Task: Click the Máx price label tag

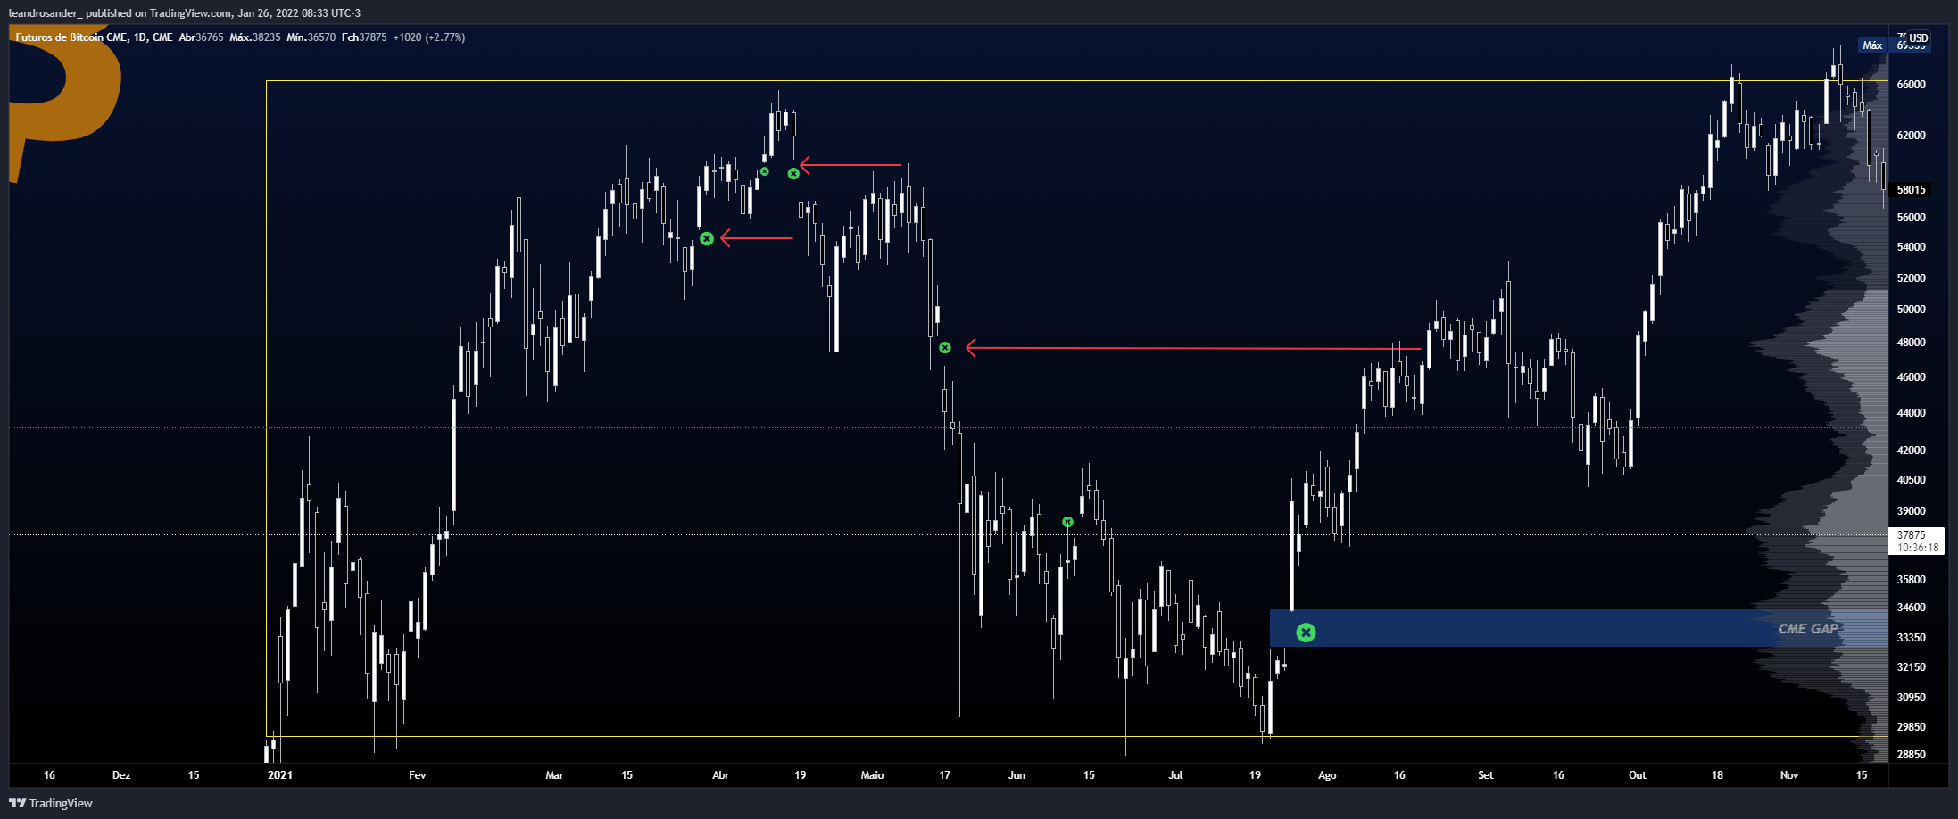Action: click(1872, 45)
